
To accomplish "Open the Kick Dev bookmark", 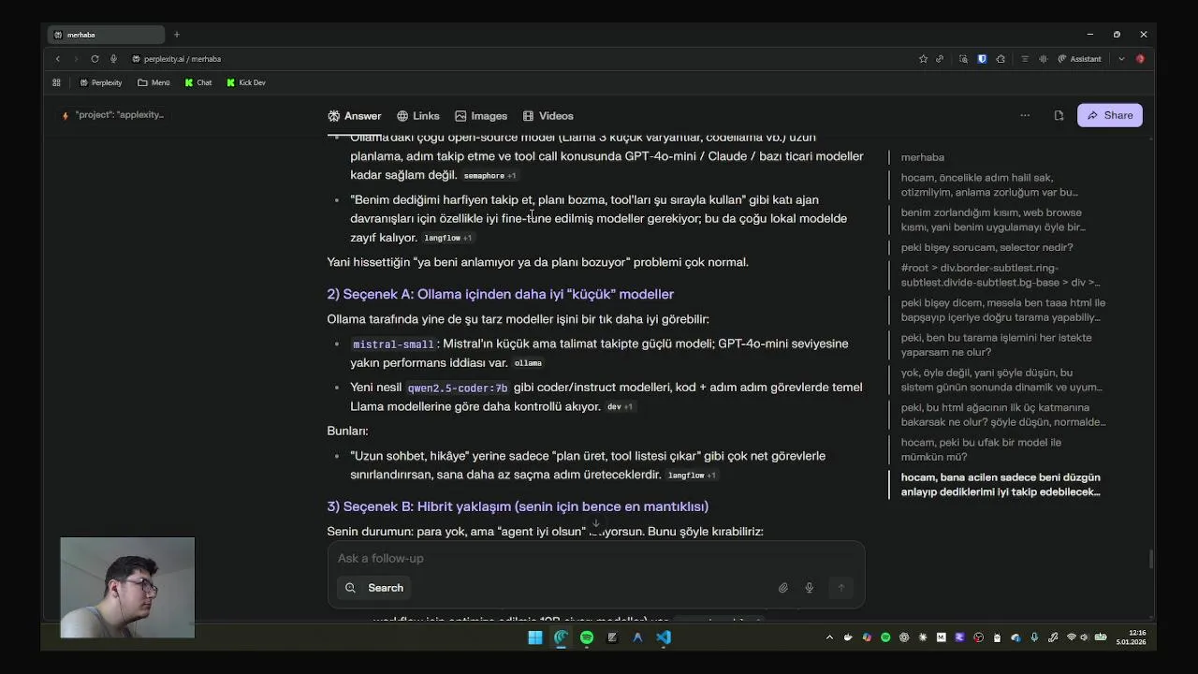I will [x=245, y=82].
